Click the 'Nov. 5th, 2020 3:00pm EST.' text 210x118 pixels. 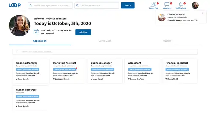[56, 30]
